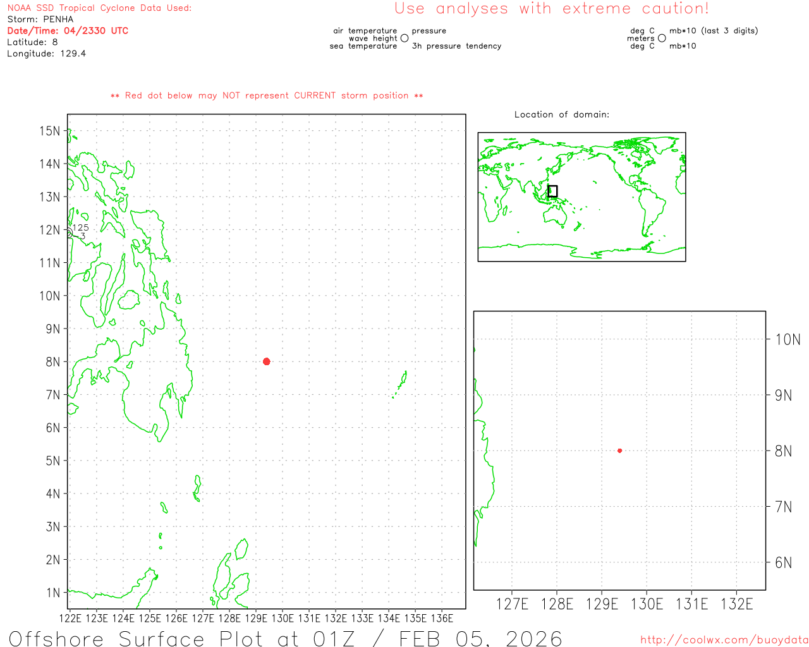The image size is (809, 647).
Task: Click the 'NOAA SSD Tropical Cyclone Data Used' header
Action: point(99,8)
